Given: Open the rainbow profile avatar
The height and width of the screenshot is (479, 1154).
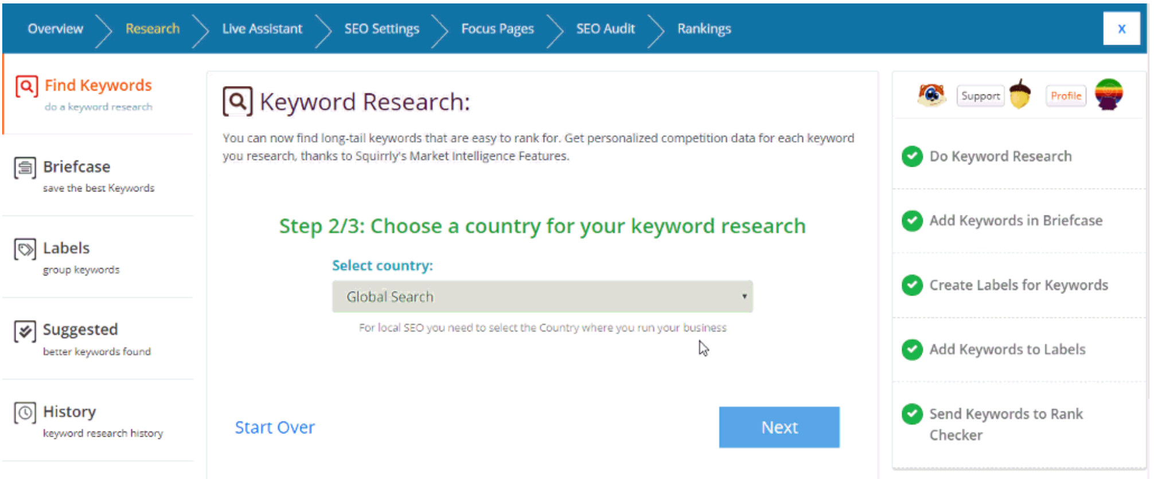Looking at the screenshot, I should (1109, 94).
